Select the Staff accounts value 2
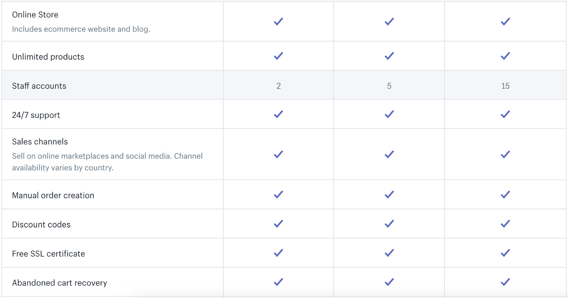The height and width of the screenshot is (298, 568). pyautogui.click(x=279, y=86)
